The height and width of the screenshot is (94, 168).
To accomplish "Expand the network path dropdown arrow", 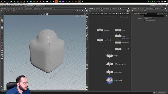I will [125, 11].
